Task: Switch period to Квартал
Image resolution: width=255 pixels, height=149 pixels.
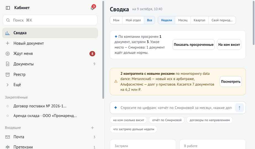Action: click(x=199, y=20)
